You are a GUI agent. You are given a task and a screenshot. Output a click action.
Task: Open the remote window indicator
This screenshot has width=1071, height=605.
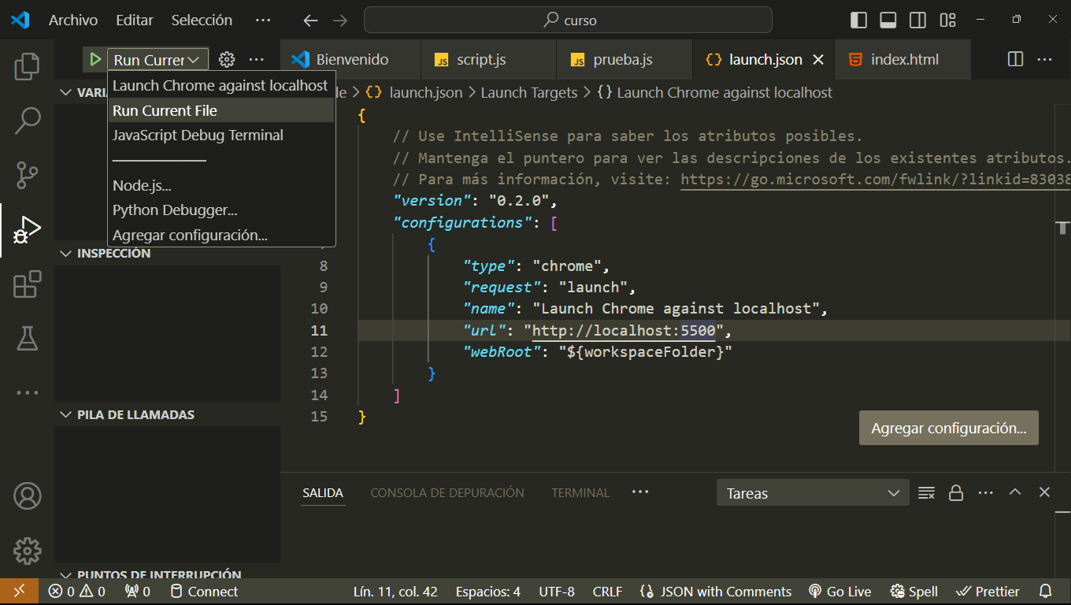tap(19, 592)
